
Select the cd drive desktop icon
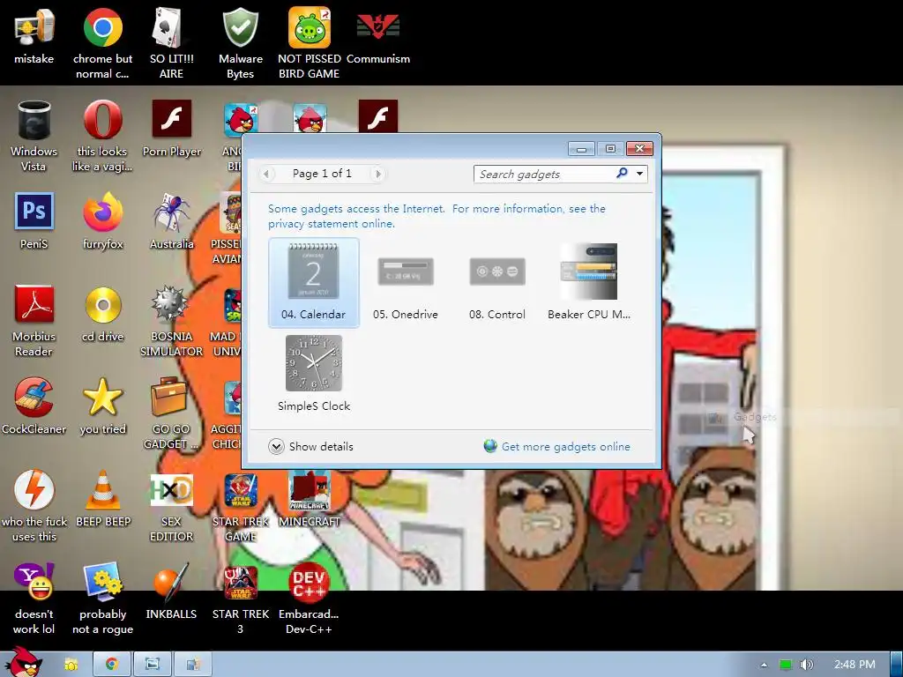click(102, 314)
